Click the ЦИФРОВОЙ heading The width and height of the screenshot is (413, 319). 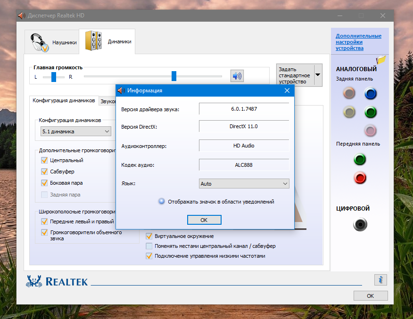(x=353, y=208)
